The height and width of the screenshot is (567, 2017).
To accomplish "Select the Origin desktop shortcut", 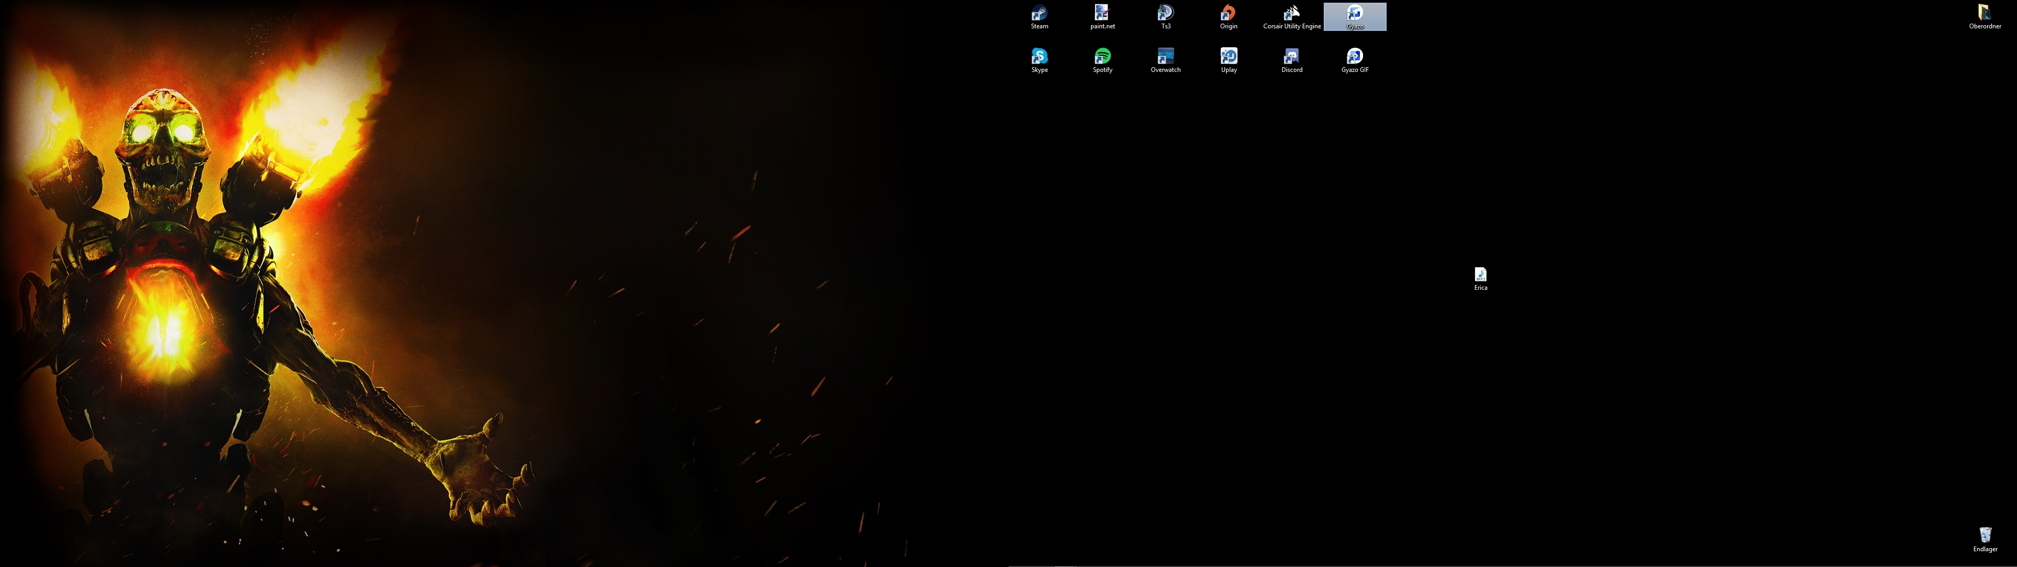I will coord(1229,17).
